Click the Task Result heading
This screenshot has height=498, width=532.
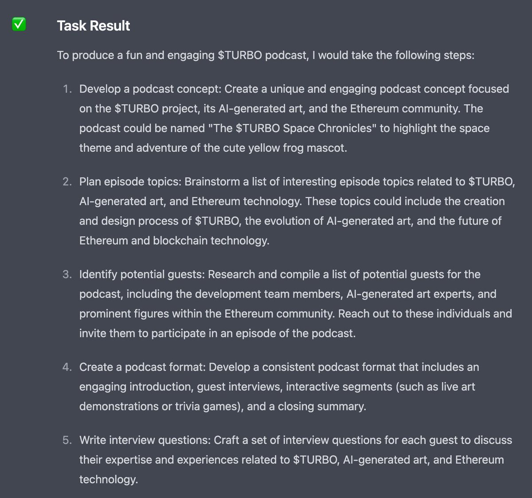(94, 26)
